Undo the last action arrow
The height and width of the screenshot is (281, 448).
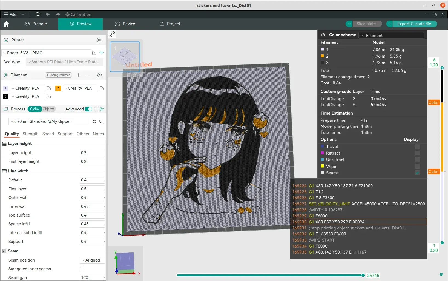coord(48,14)
